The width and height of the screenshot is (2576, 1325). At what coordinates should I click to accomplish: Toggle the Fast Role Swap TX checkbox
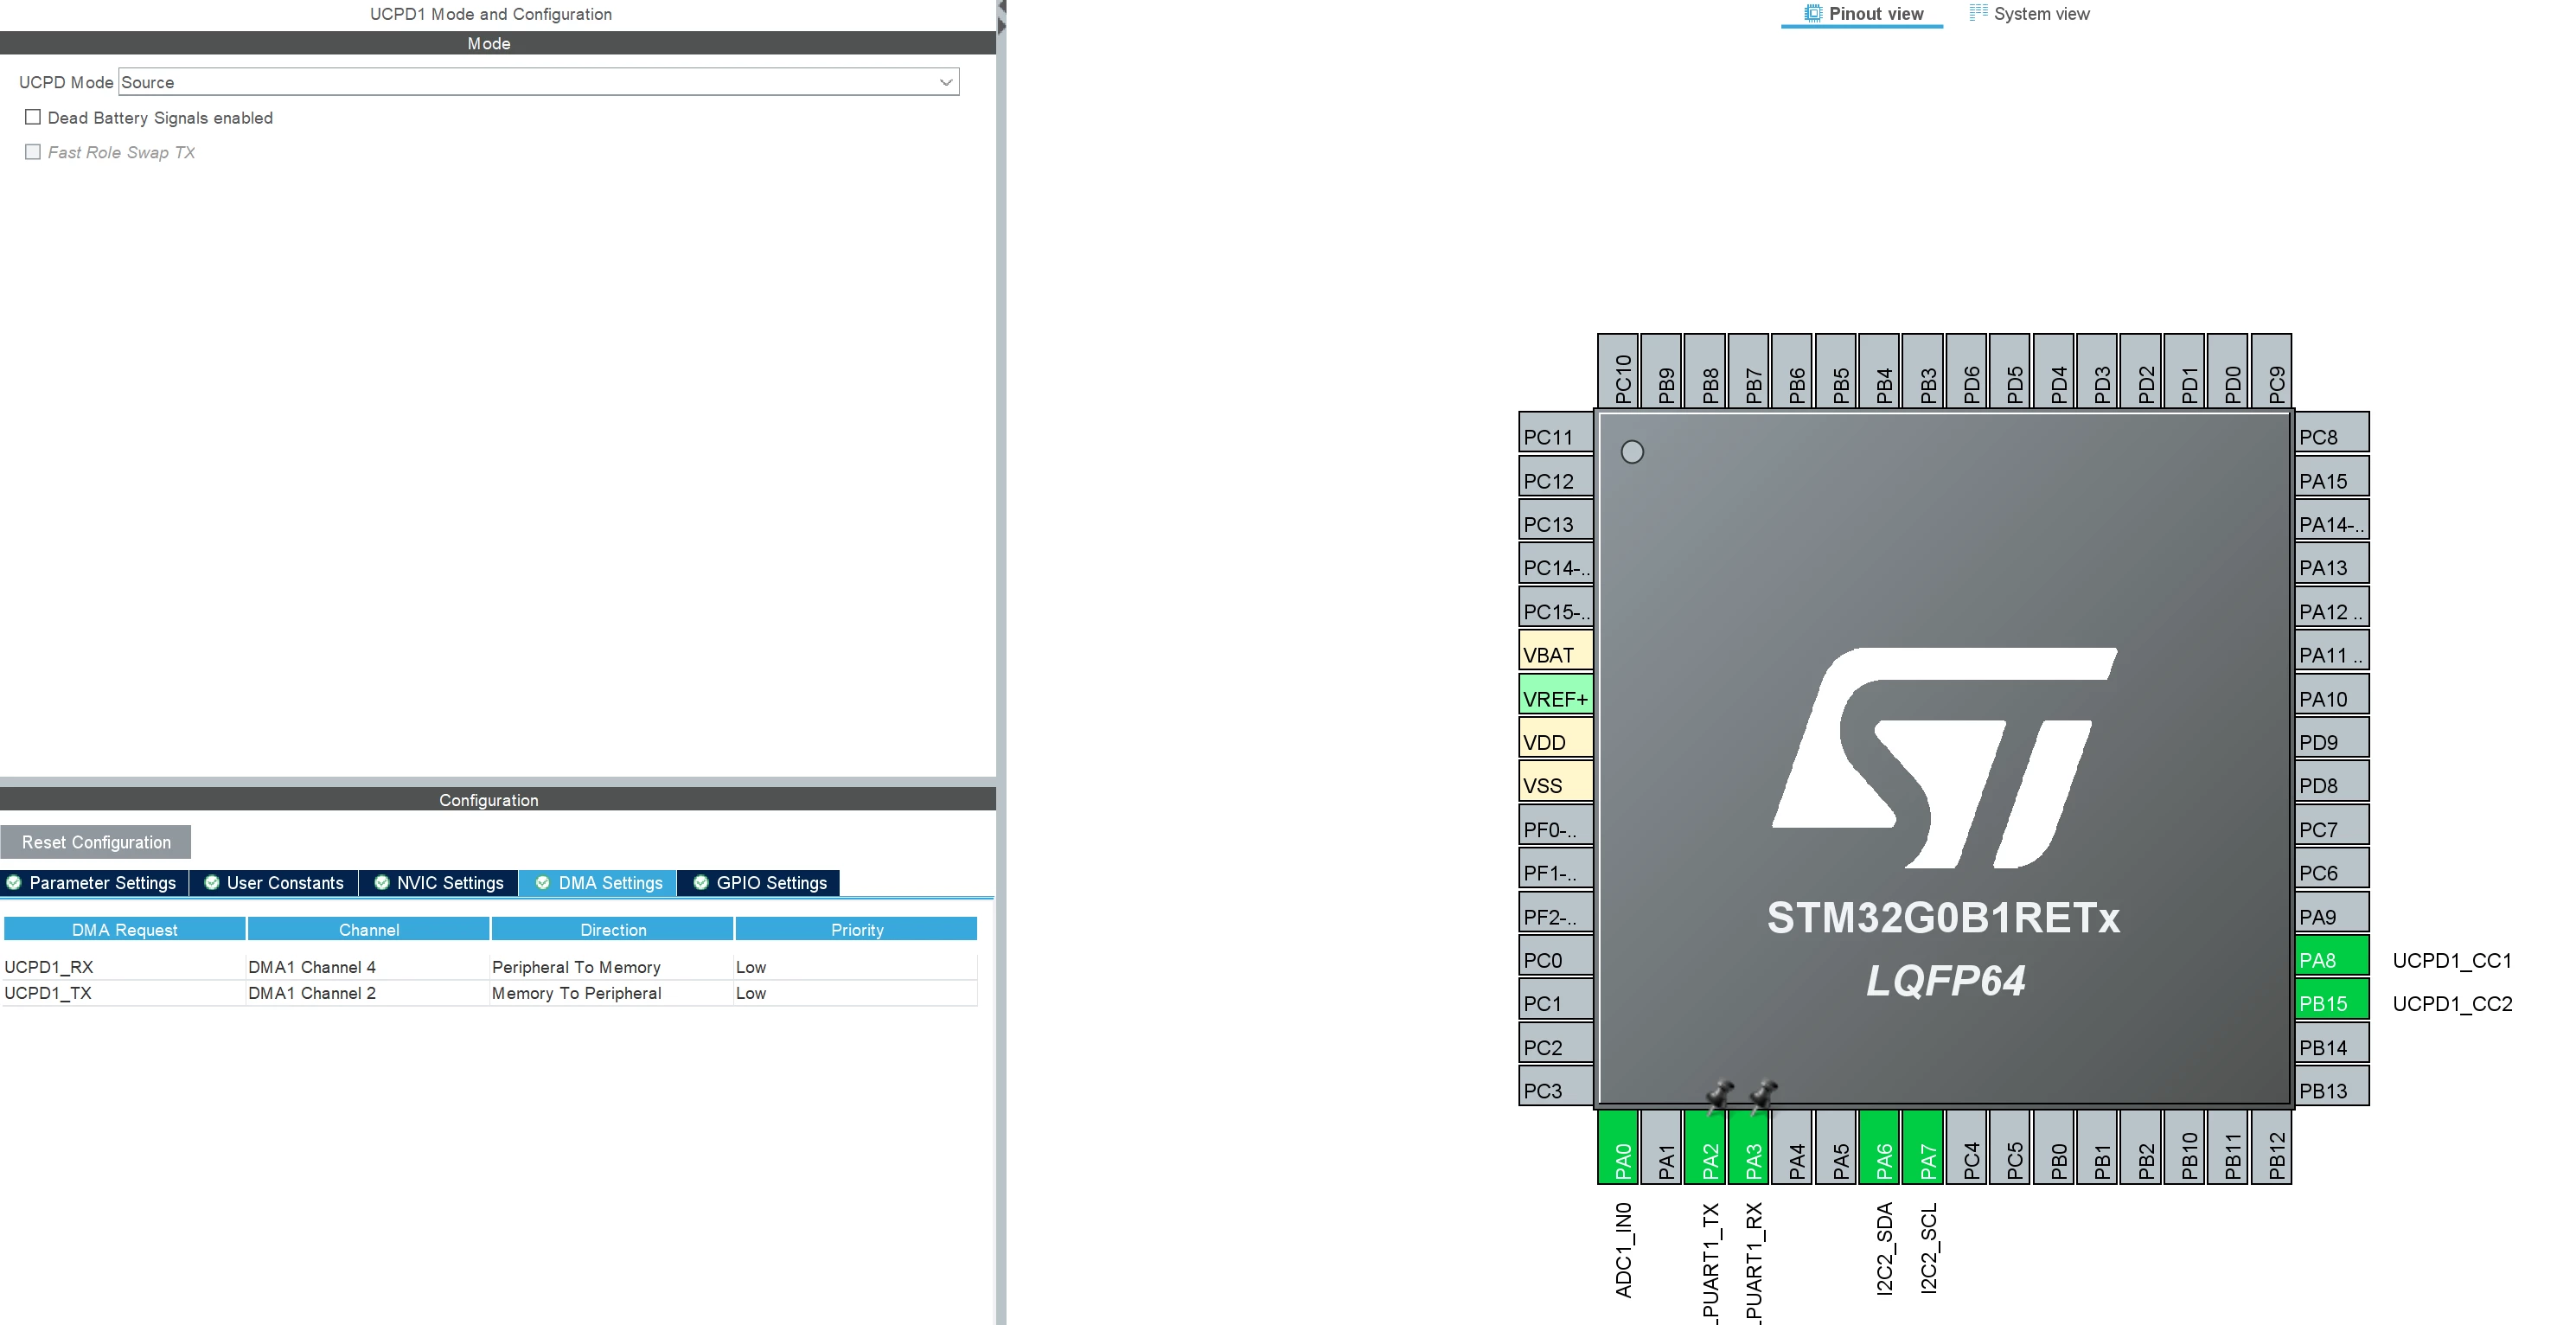coord(33,152)
